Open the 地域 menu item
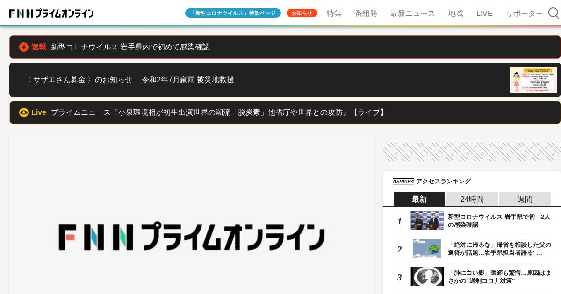Image resolution: width=561 pixels, height=294 pixels. pyautogui.click(x=456, y=13)
